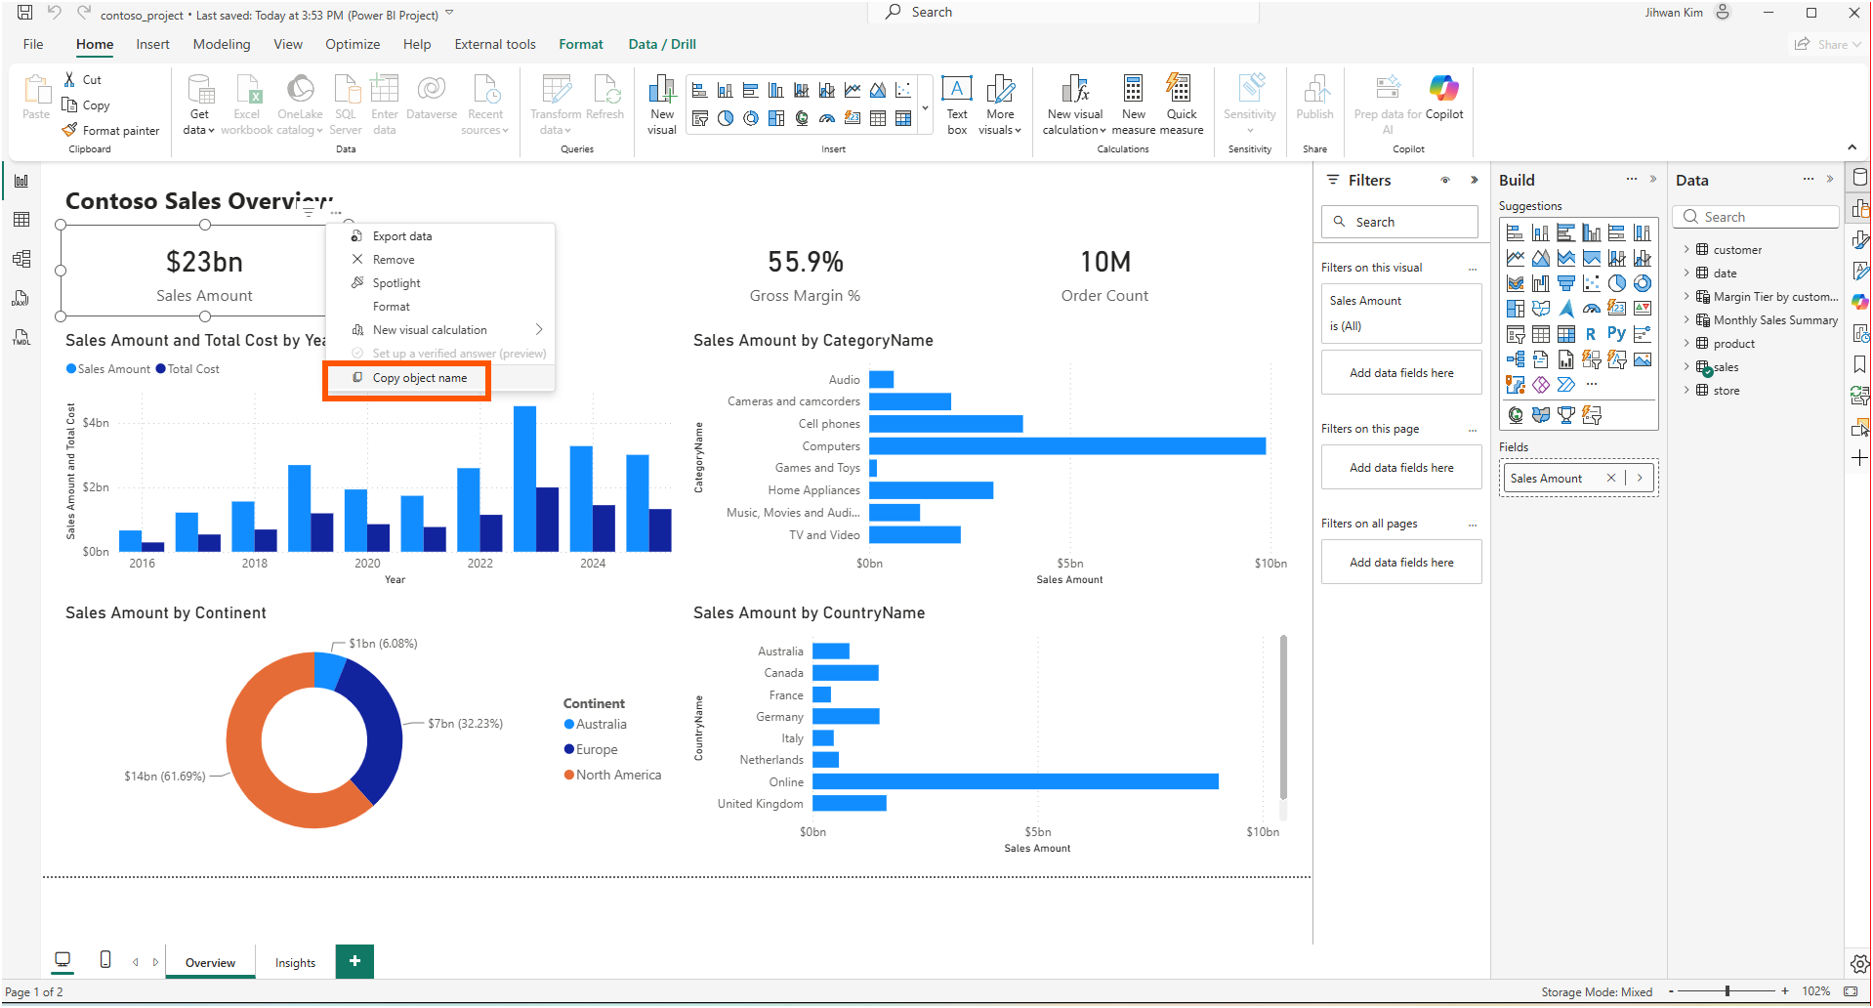The height and width of the screenshot is (1008, 1873).
Task: Select Spotlight in the context menu
Action: click(395, 283)
